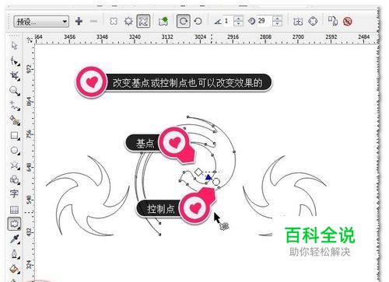This screenshot has height=282, width=389.
Task: Enable counterclockwise rotation
Action: [198, 21]
